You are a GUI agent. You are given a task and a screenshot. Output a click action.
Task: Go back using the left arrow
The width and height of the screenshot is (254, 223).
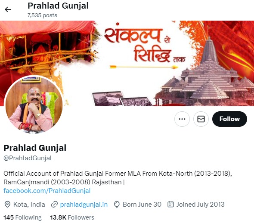coord(8,9)
